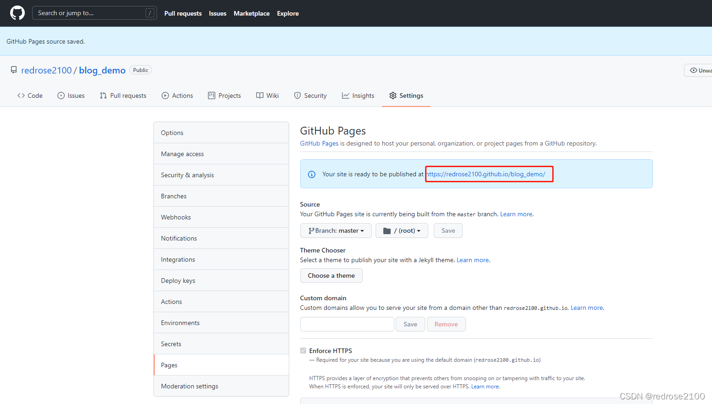Click Save button in Source section
Viewport: 712px width, 404px height.
click(x=448, y=230)
